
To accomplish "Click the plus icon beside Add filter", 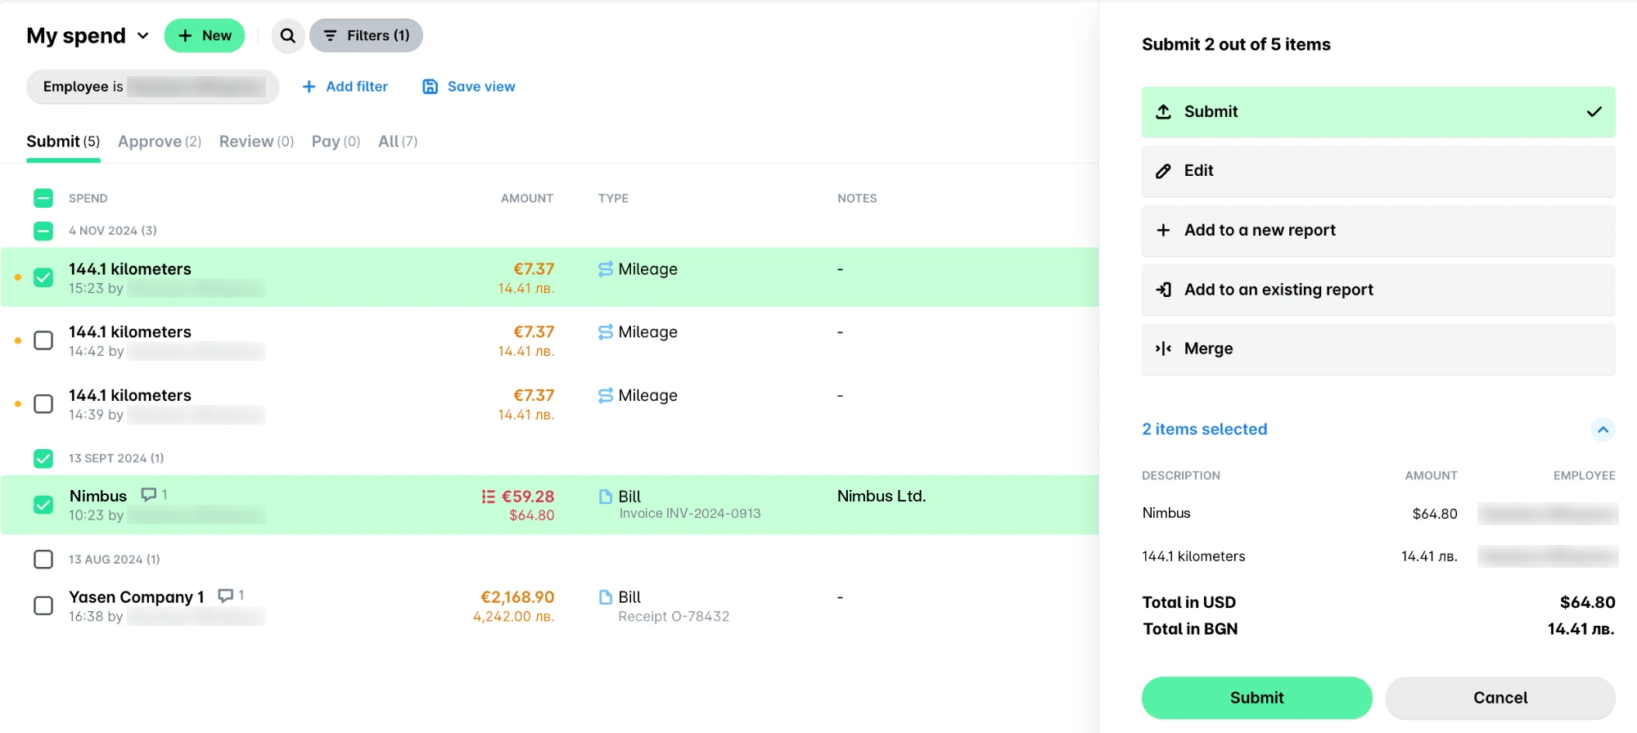I will [309, 87].
